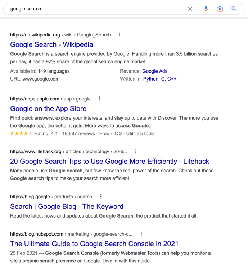Follow the Google Ads revenue link

click(x=155, y=71)
